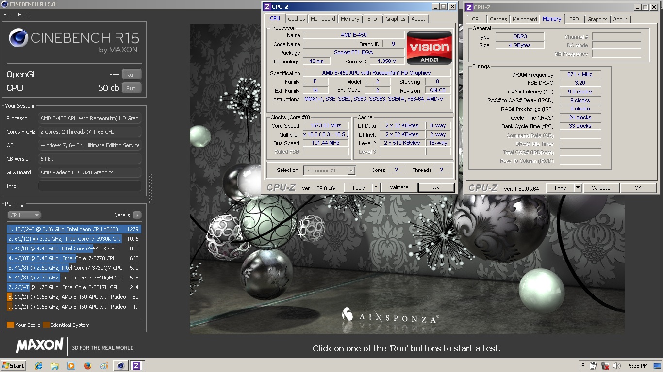Open Firefox from the taskbar
663x372 pixels.
[87, 366]
